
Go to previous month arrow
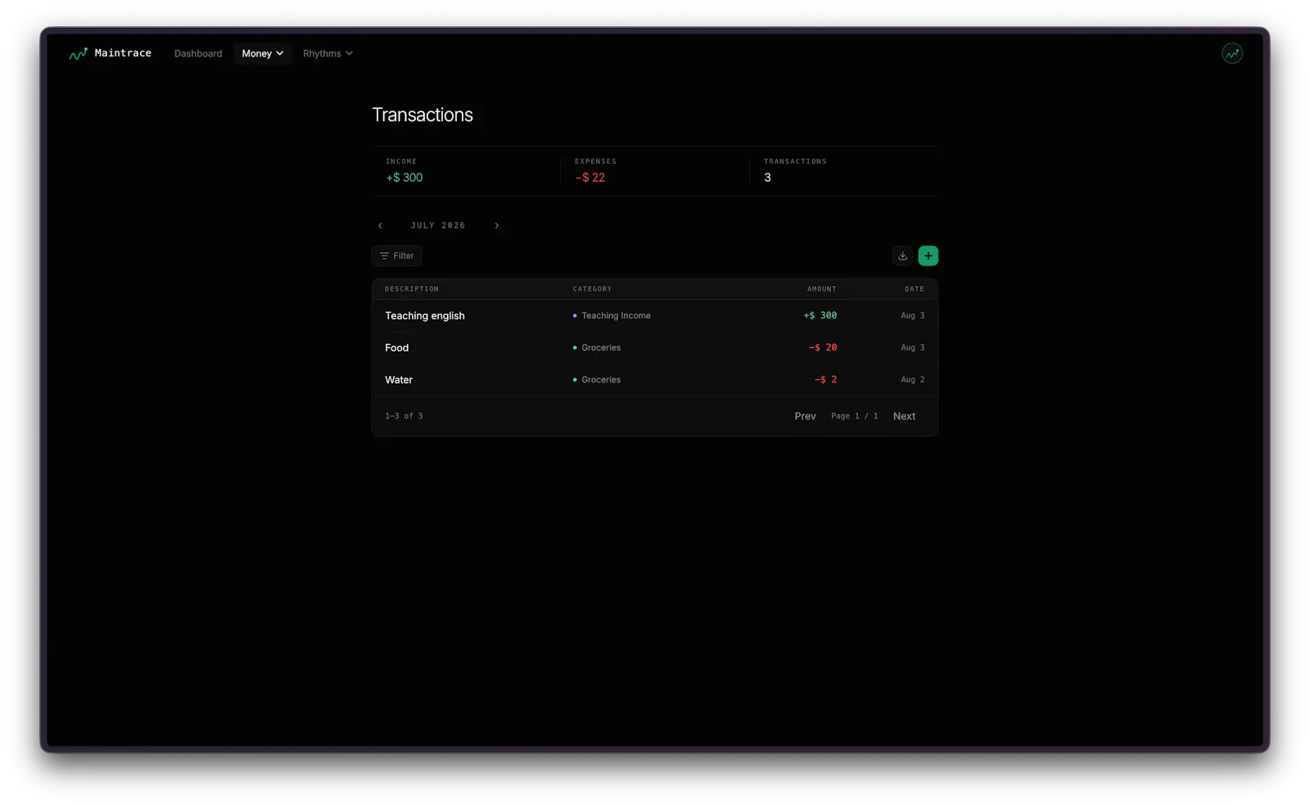[x=380, y=225]
